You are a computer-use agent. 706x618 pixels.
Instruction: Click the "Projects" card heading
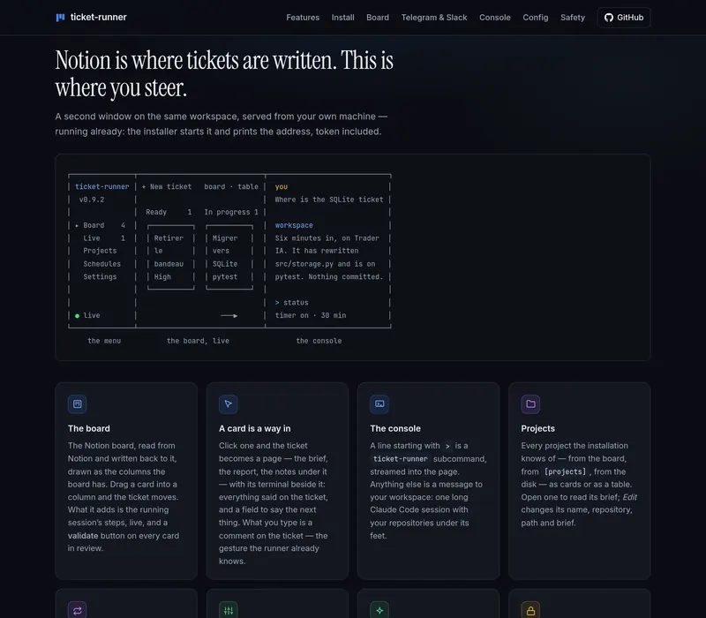pyautogui.click(x=537, y=428)
